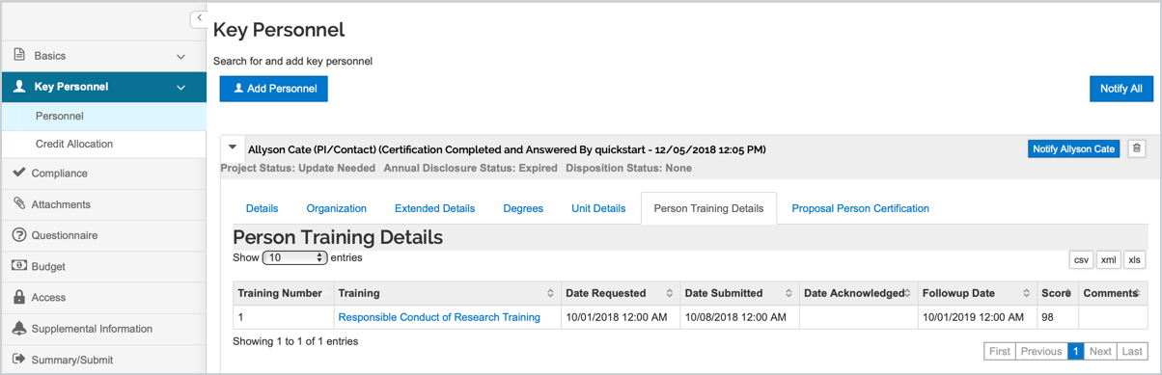Sort table by Date Submitted column
Image resolution: width=1162 pixels, height=375 pixels.
[738, 293]
